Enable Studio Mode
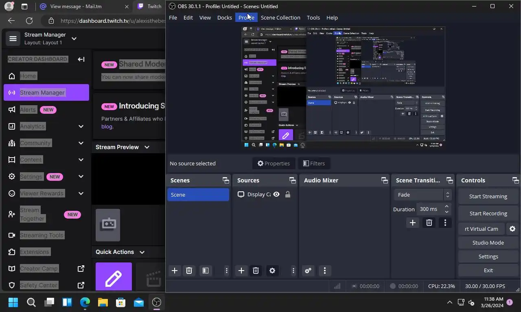The height and width of the screenshot is (312, 521). [488, 243]
